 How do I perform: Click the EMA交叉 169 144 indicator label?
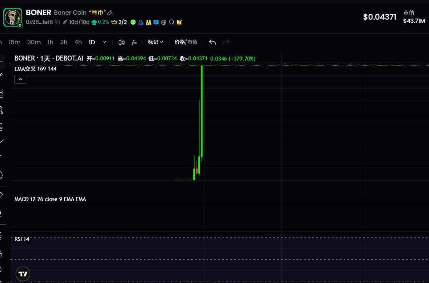point(35,69)
